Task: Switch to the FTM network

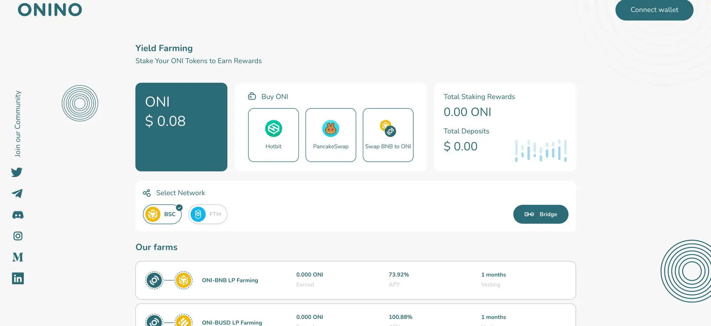Action: click(207, 214)
